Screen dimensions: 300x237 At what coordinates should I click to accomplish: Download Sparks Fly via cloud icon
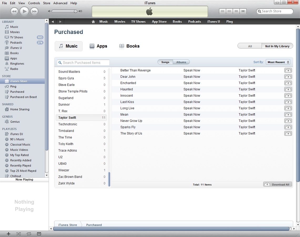288,127
